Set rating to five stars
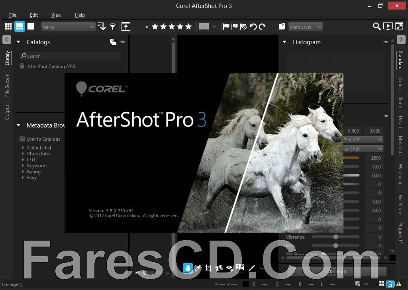 tap(188, 27)
